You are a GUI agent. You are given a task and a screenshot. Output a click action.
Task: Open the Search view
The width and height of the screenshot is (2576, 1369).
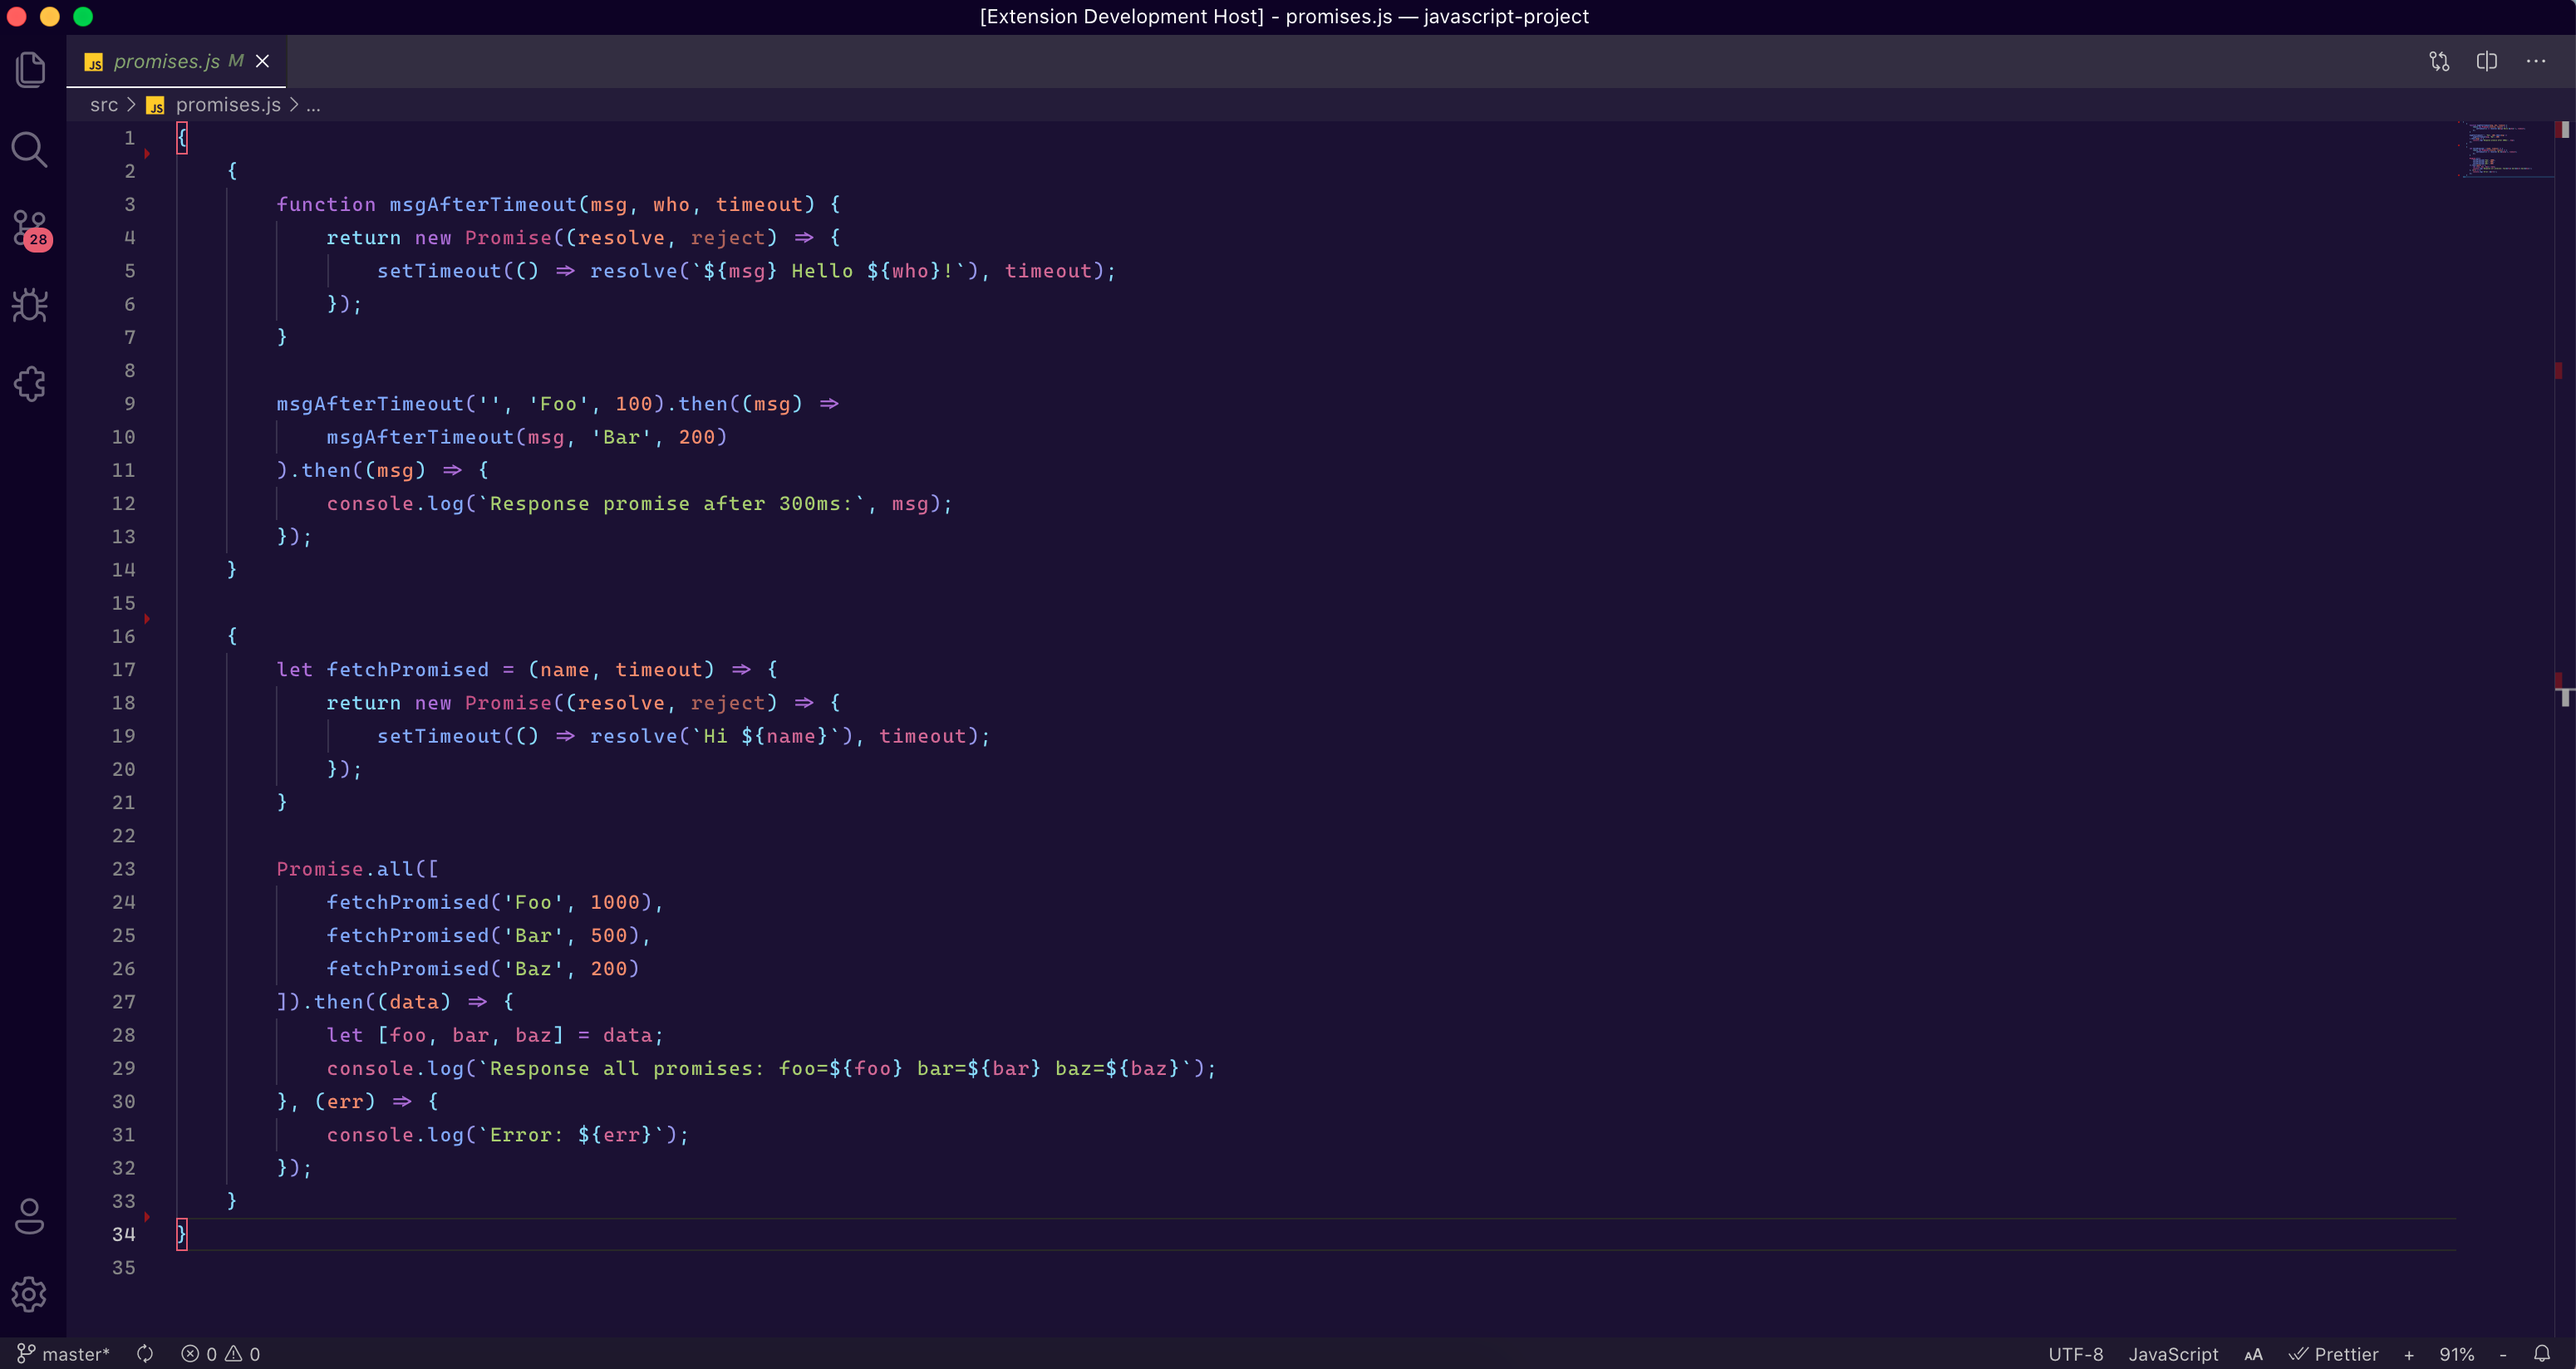(29, 150)
